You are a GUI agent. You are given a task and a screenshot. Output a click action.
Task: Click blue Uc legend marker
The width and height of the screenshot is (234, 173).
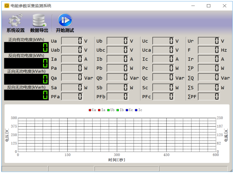click(127, 110)
